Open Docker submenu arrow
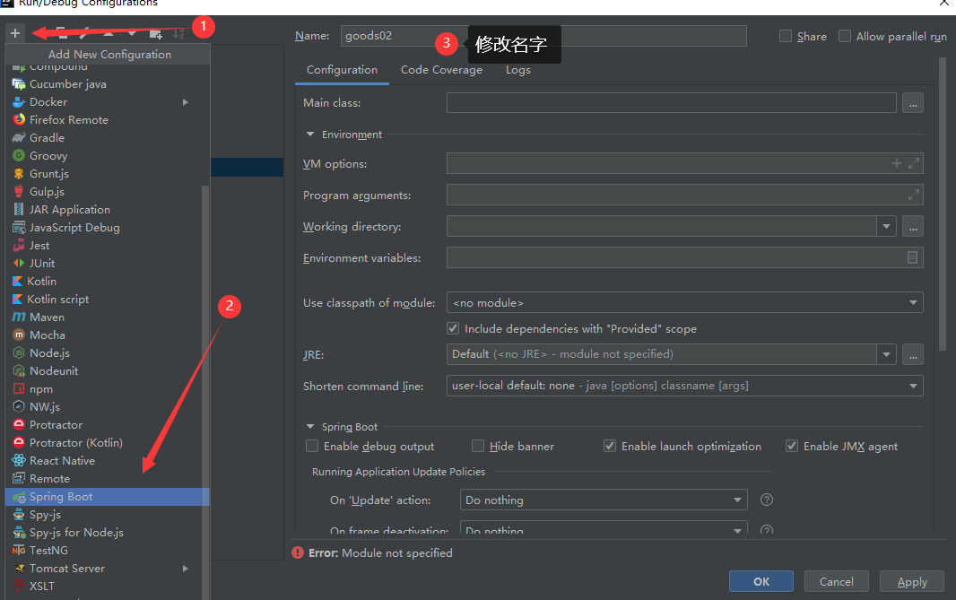Viewport: 956px width, 600px height. click(x=186, y=102)
